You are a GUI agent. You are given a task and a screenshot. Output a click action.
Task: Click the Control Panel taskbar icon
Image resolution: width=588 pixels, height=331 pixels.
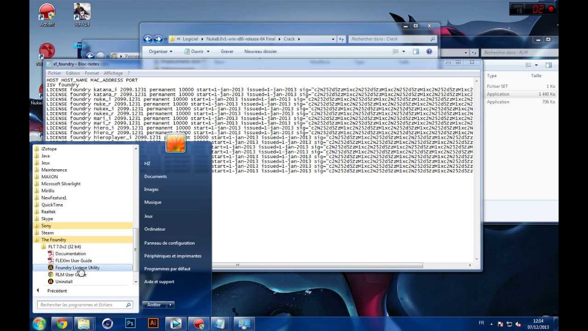pyautogui.click(x=244, y=324)
